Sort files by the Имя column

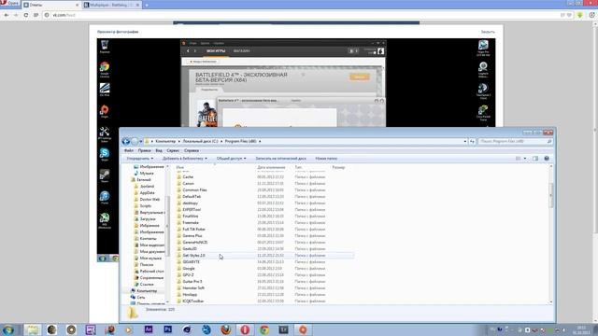point(180,168)
